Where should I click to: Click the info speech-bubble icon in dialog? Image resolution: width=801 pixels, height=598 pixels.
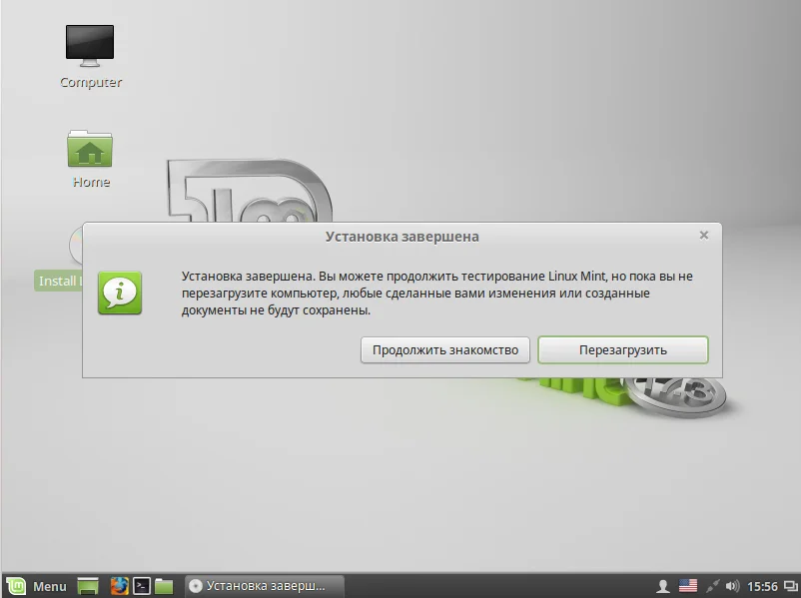(120, 293)
